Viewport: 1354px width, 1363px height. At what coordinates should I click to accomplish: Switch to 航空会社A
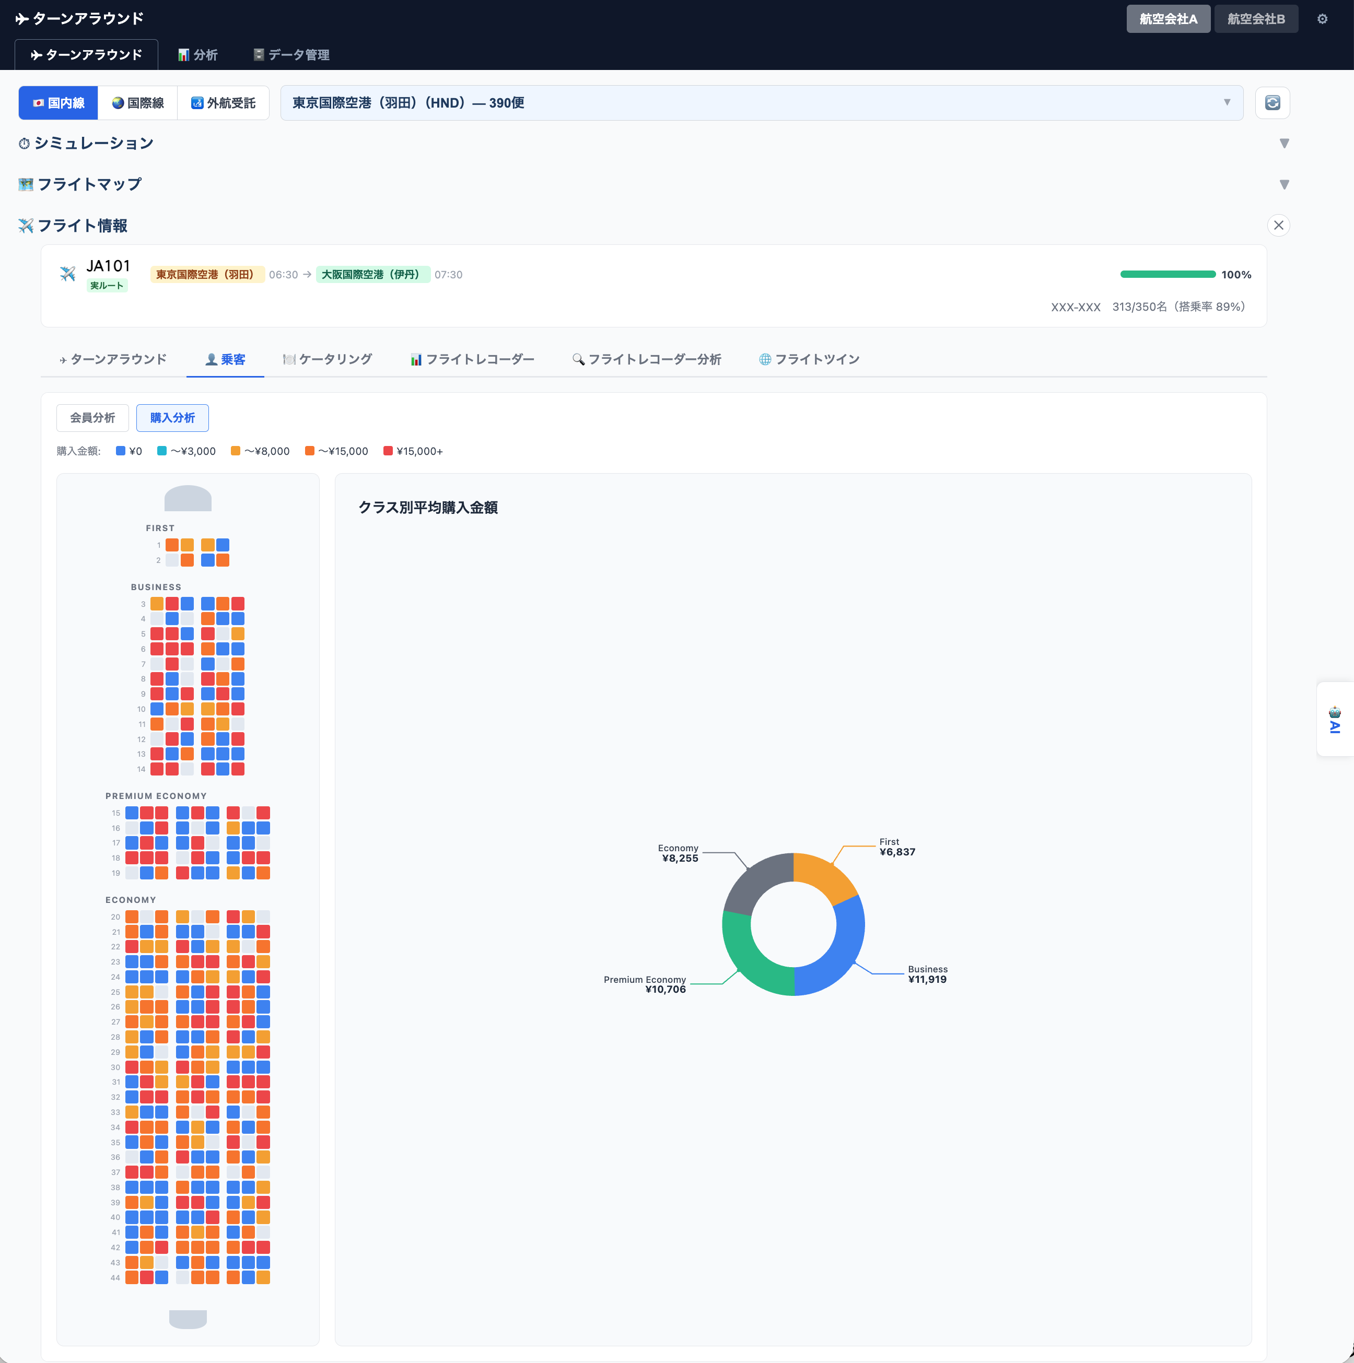[1168, 19]
